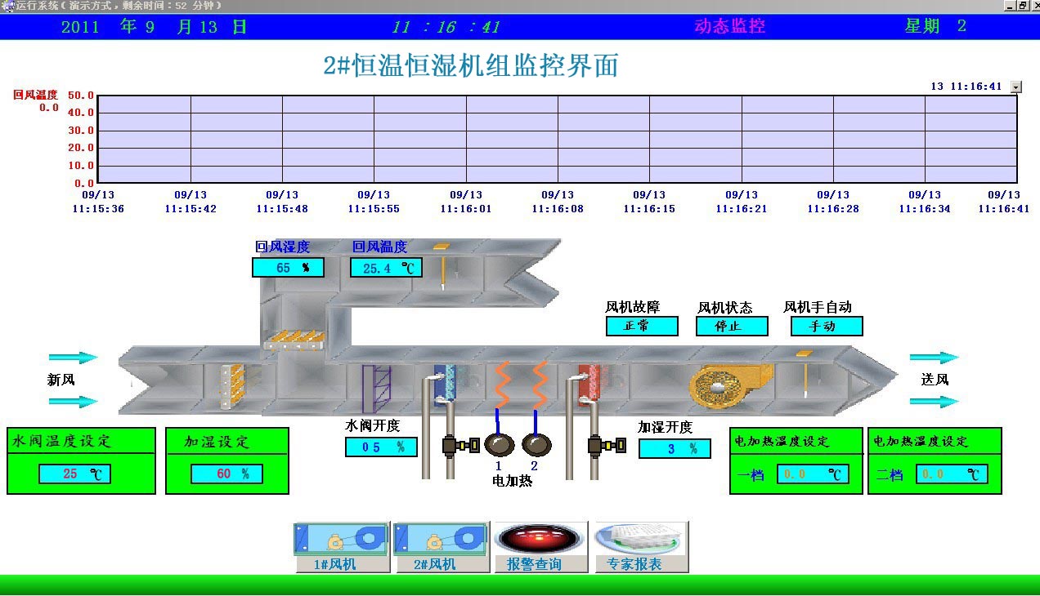The width and height of the screenshot is (1040, 596).
Task: Edit 二档 electric heating temperature setpoint
Action: point(952,474)
